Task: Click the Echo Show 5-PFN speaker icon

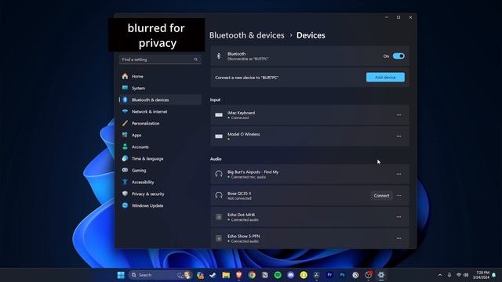Action: (x=219, y=238)
